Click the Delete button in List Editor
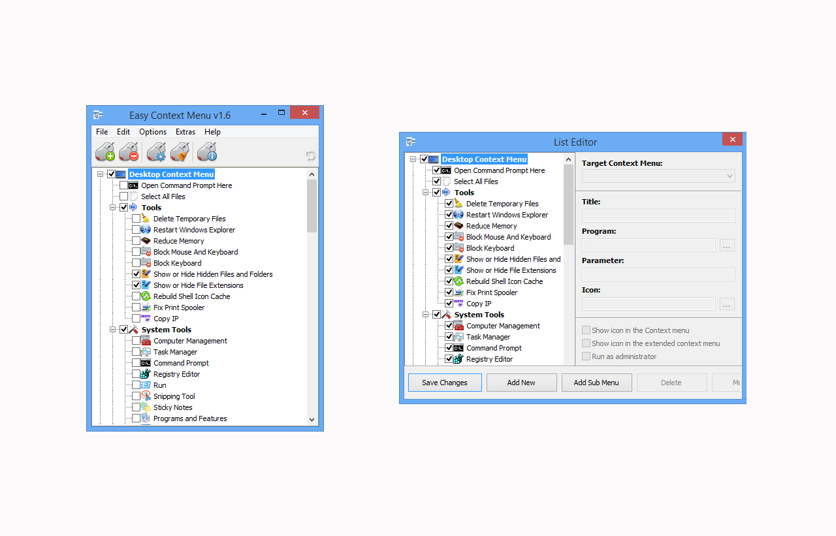This screenshot has width=836, height=536. point(671,383)
